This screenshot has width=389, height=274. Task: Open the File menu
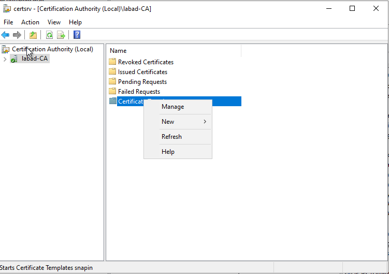tap(8, 22)
